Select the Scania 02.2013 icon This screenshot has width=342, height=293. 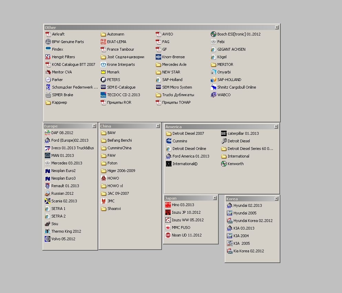tap(48, 201)
